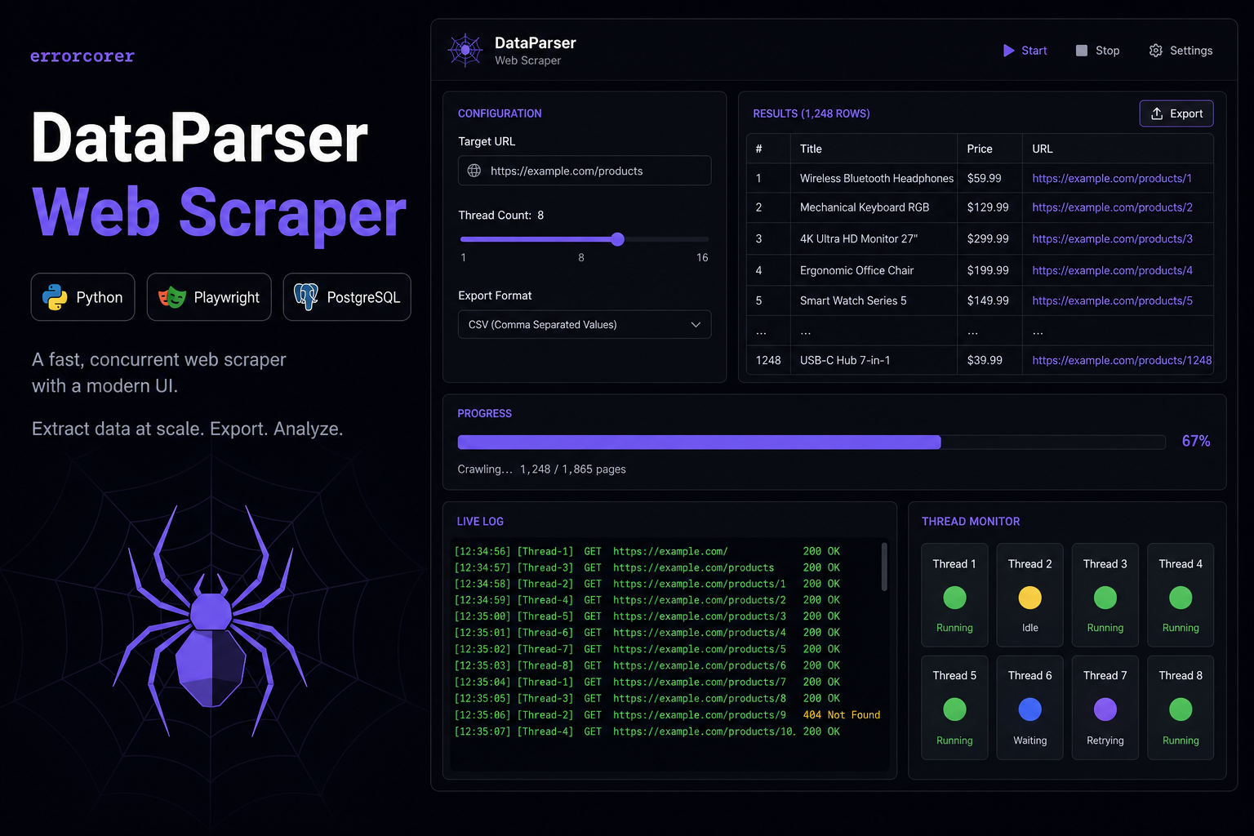Screen dimensions: 1254x836
Task: Click the Stop square icon
Action: point(1082,51)
